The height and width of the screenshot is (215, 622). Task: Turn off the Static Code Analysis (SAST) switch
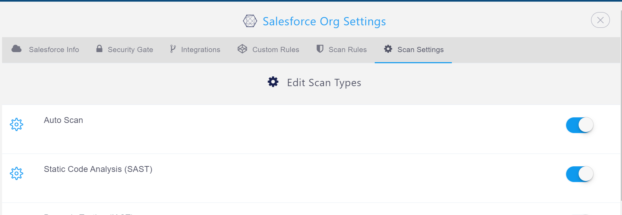[x=580, y=174]
